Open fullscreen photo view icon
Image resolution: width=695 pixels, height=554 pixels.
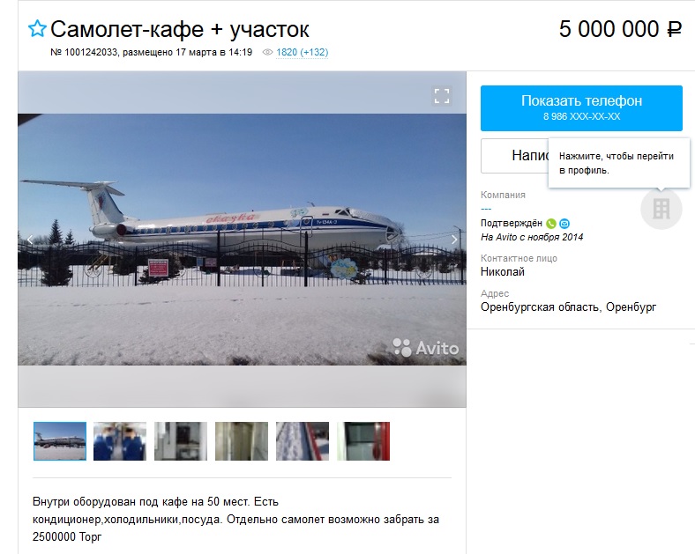[442, 96]
